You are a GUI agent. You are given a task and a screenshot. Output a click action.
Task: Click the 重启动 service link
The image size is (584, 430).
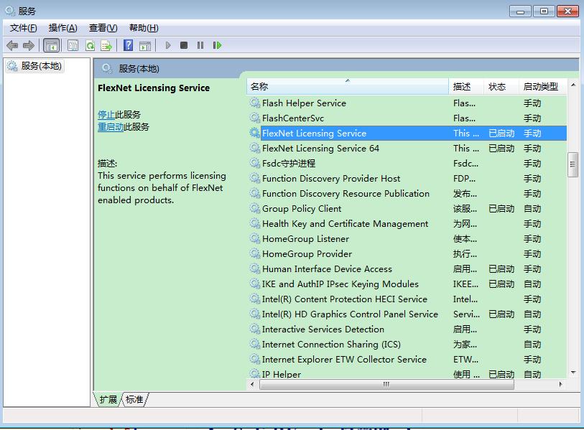click(x=111, y=127)
